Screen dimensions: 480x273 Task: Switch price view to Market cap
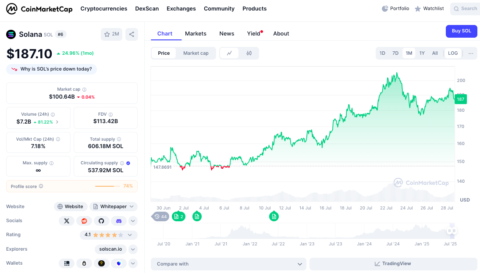[x=196, y=53]
